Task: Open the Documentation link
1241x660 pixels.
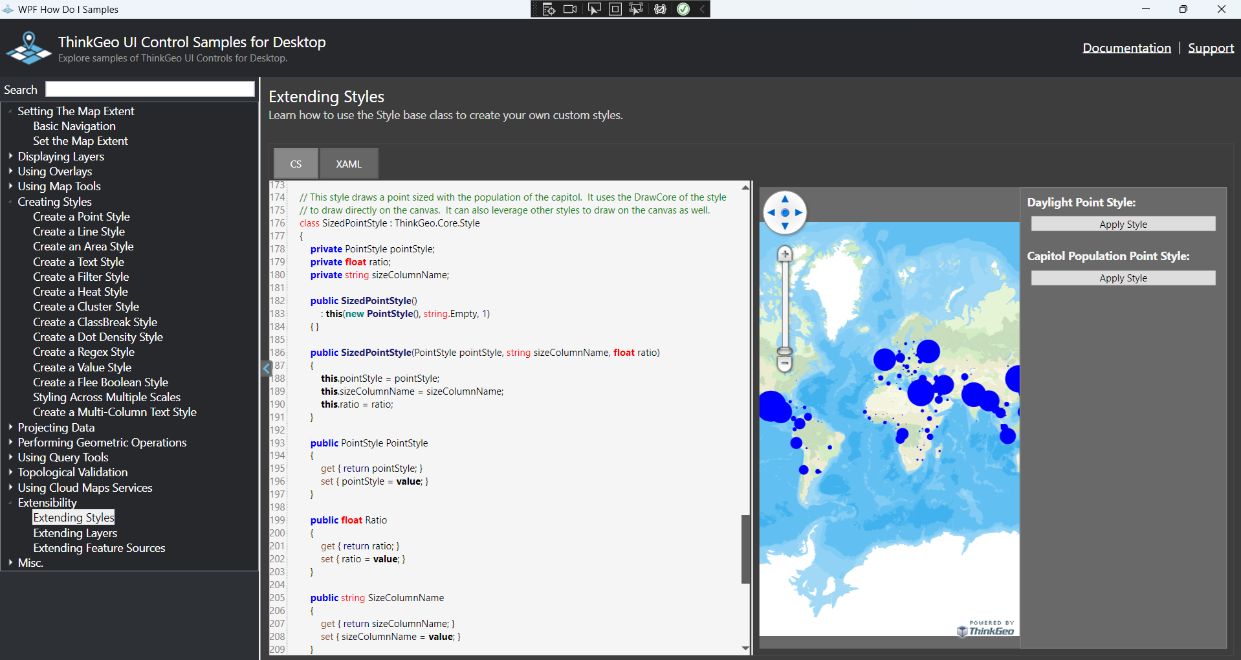Action: click(x=1126, y=47)
